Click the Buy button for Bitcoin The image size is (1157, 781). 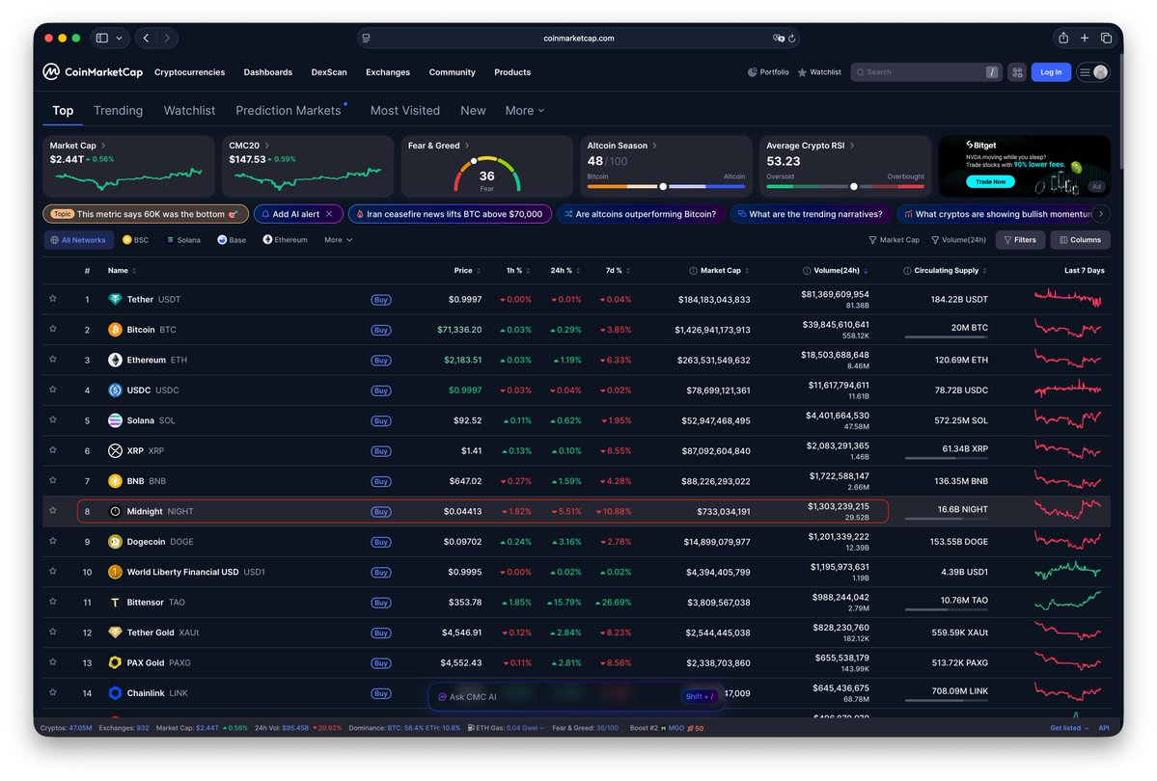click(x=381, y=330)
